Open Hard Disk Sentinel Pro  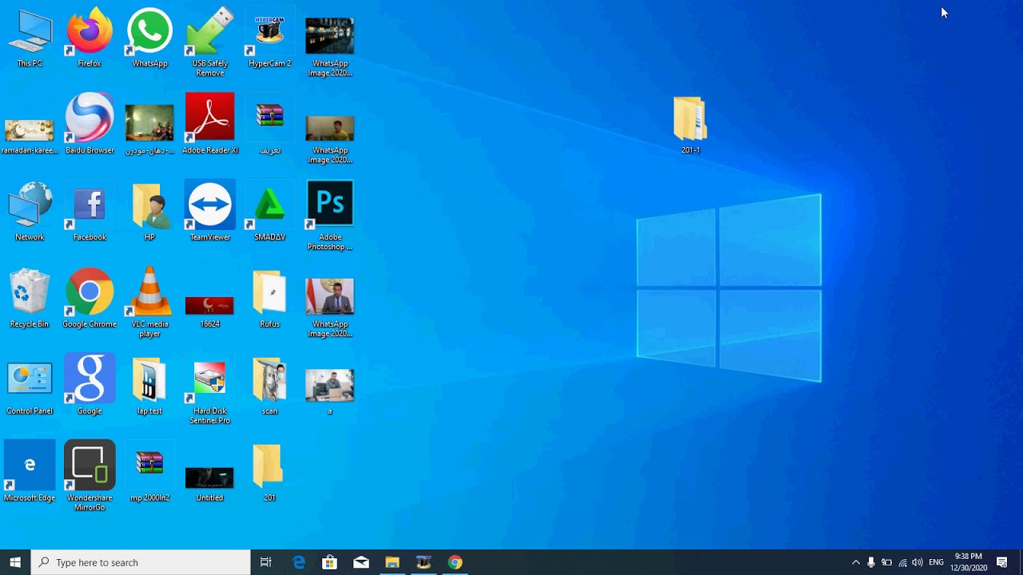point(209,391)
